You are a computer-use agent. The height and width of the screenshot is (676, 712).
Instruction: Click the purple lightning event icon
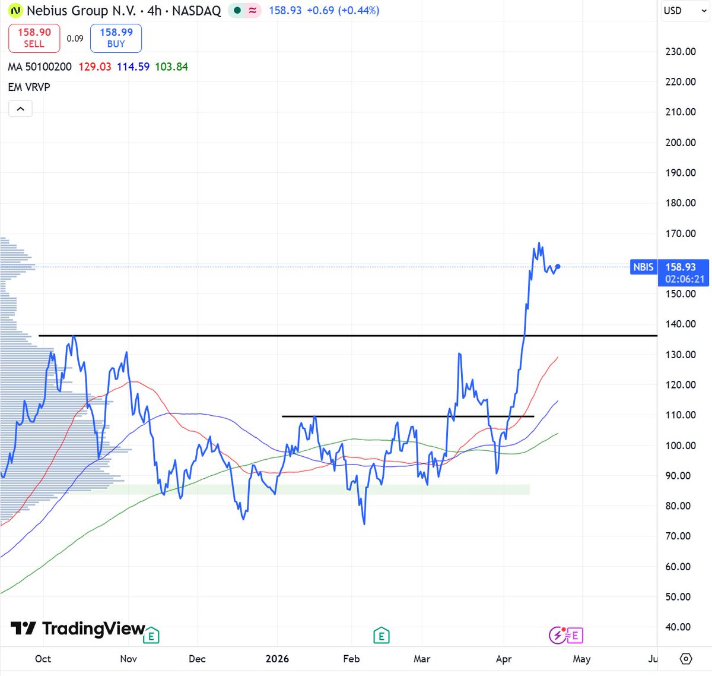tap(557, 635)
